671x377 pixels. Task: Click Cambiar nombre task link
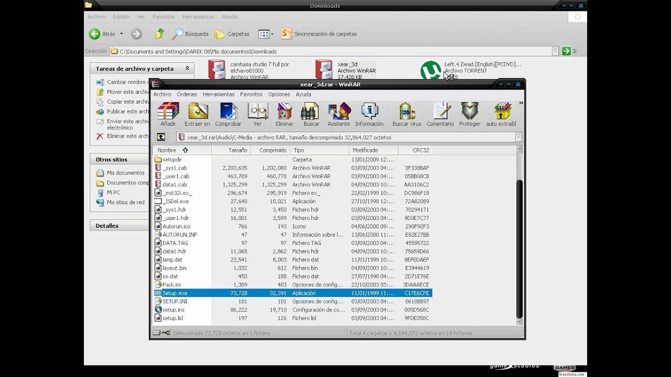tap(127, 82)
